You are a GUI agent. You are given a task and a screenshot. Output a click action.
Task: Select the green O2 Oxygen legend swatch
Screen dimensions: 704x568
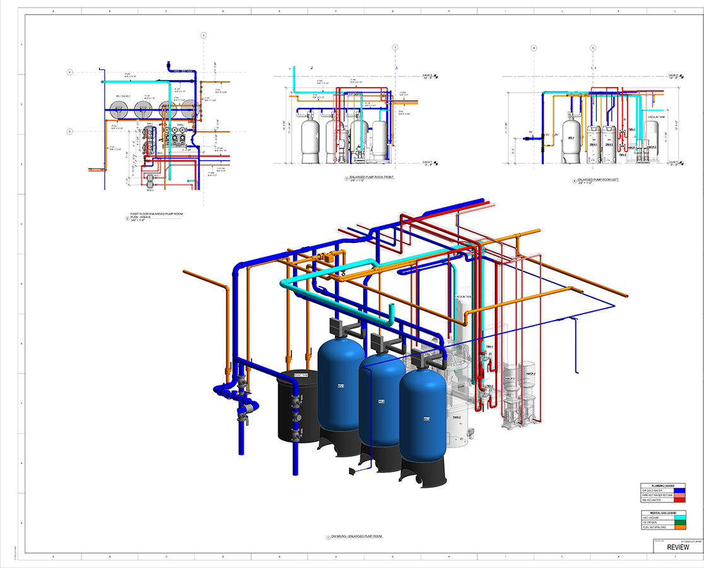point(679,522)
